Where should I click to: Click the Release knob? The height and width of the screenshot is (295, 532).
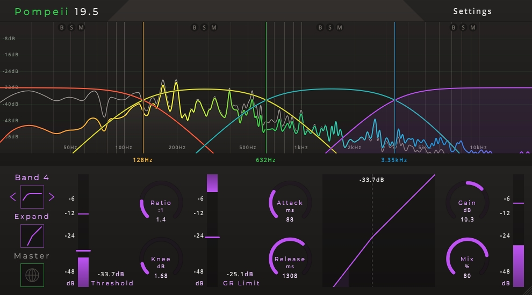[x=290, y=259]
